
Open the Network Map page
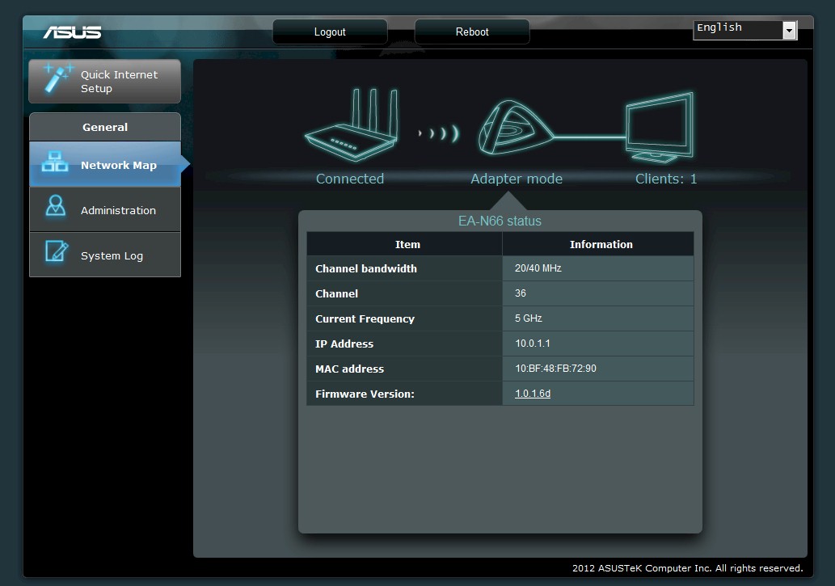coord(105,164)
